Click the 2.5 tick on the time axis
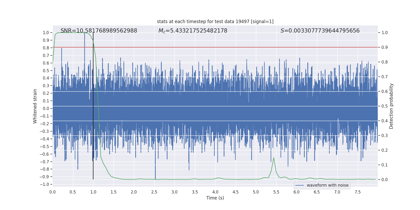 click(x=154, y=192)
